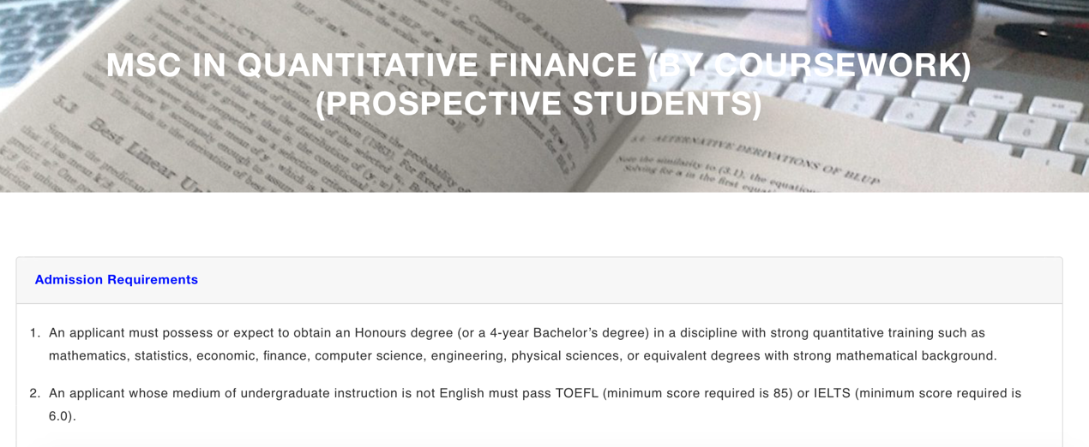This screenshot has height=447, width=1089.
Task: Click the list number 2 marker
Action: [34, 394]
